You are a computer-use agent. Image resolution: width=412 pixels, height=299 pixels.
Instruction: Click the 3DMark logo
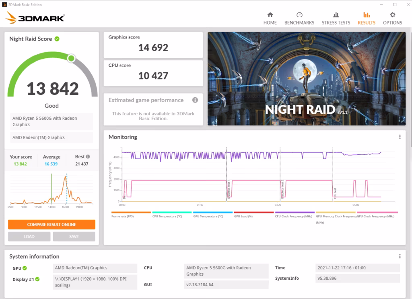35,18
